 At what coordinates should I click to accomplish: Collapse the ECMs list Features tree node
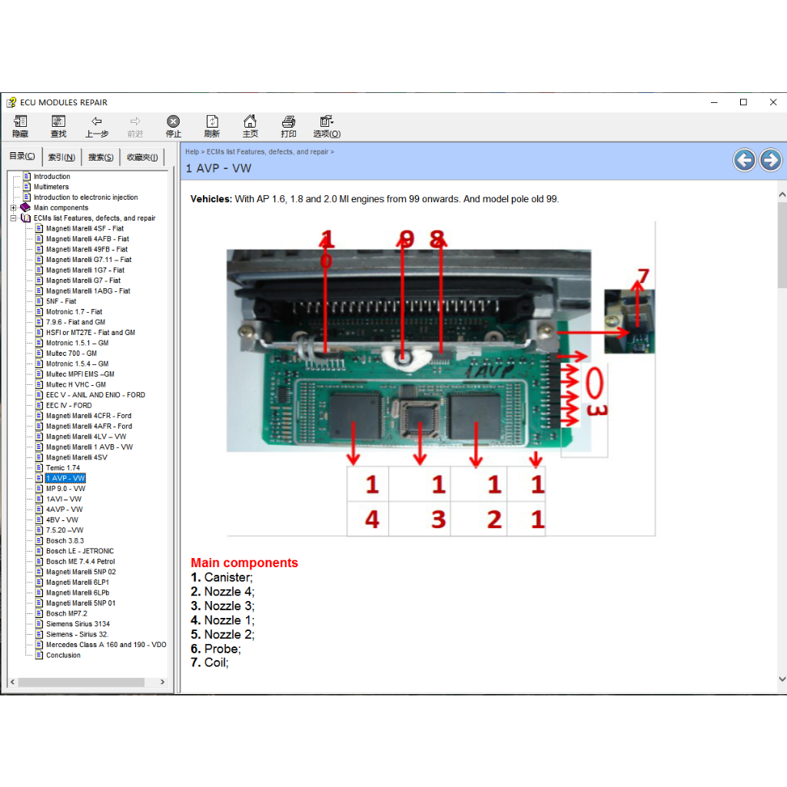click(x=14, y=218)
